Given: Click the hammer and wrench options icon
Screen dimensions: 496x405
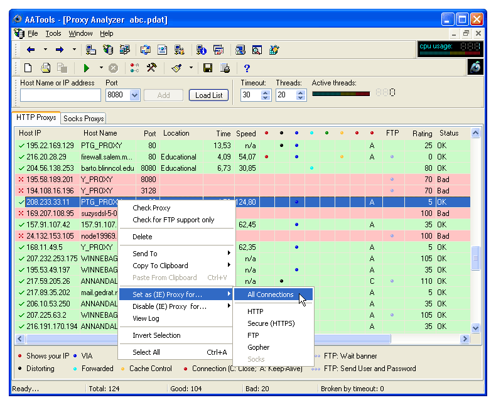Looking at the screenshot, I should (x=151, y=68).
